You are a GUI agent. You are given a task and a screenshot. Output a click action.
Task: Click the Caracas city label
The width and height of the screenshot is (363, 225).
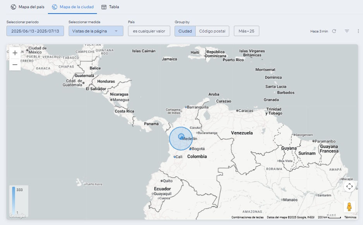coord(246,111)
